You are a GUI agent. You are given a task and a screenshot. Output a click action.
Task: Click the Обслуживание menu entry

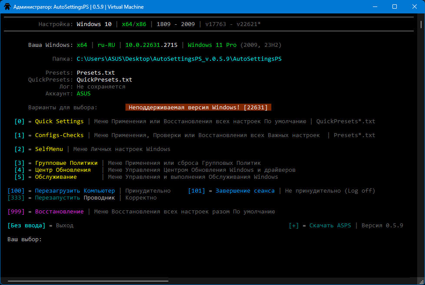(56, 177)
